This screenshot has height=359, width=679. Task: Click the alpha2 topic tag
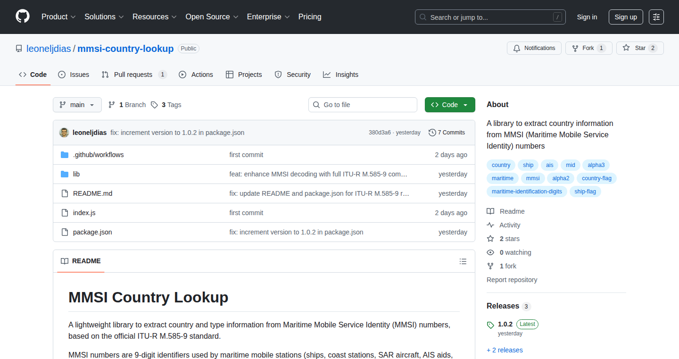(x=561, y=178)
